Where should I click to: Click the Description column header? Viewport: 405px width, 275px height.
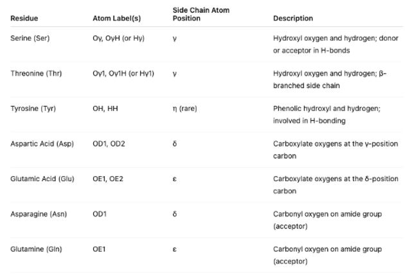click(x=293, y=18)
